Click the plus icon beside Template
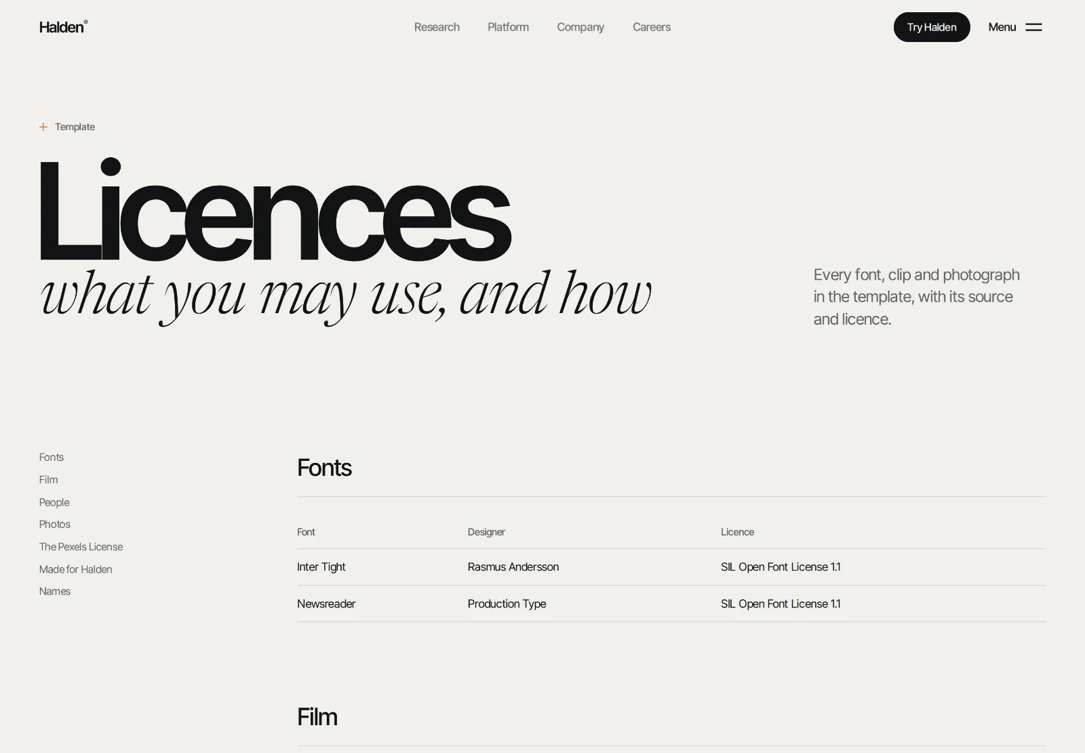The height and width of the screenshot is (753, 1085). click(x=43, y=127)
